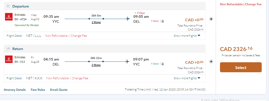Click the Emirates logo on departure flight
Screen dimensions: 269x101
pyautogui.click(x=9, y=17)
